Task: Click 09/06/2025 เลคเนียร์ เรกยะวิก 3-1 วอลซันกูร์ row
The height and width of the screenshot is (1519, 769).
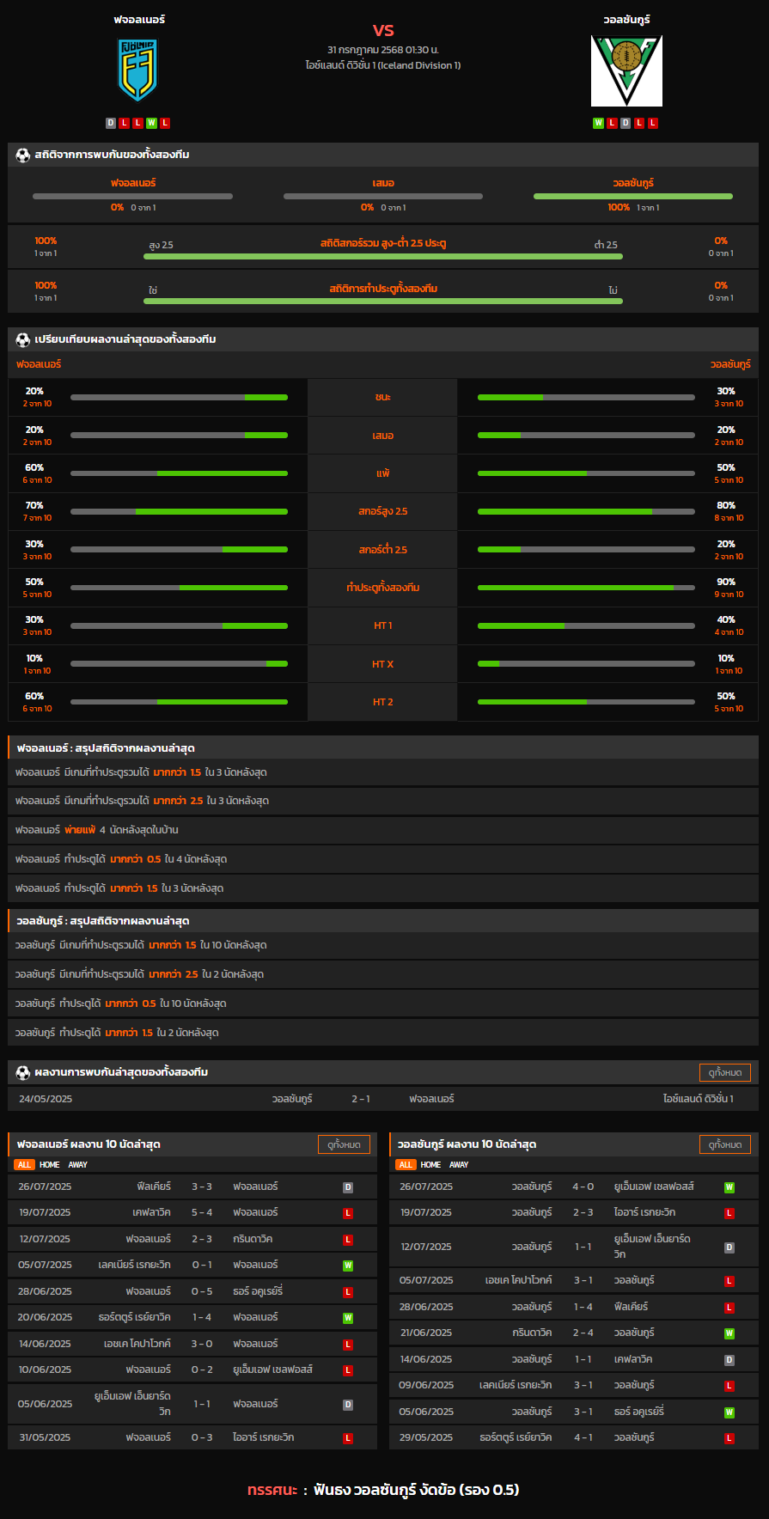Action: click(574, 1386)
